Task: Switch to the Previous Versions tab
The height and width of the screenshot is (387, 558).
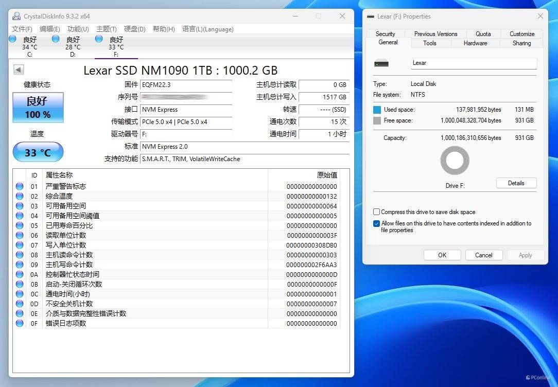Action: pyautogui.click(x=435, y=34)
